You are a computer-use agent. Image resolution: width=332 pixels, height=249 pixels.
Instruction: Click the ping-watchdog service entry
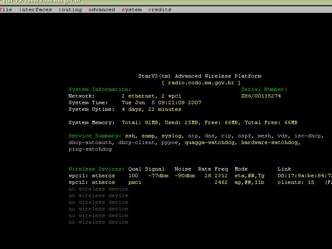coord(90,149)
